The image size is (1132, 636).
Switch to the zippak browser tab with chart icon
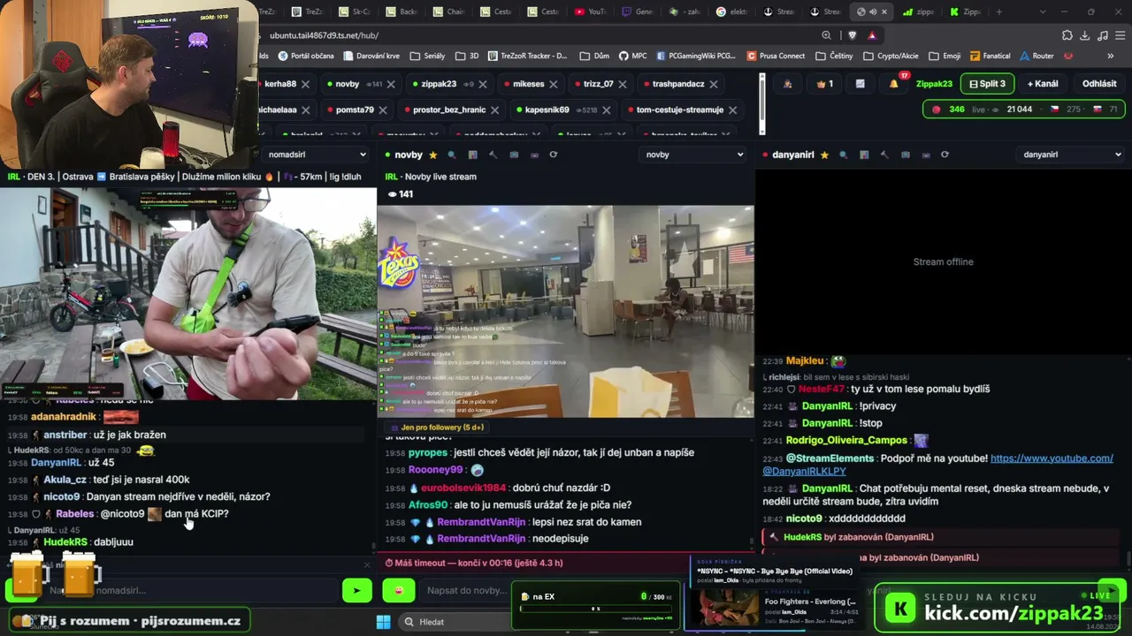(x=919, y=11)
